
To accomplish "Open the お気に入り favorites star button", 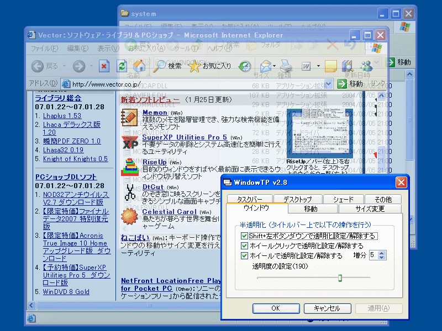I will coord(209,66).
